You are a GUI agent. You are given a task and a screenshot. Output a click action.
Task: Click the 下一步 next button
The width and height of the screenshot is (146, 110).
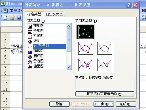click(104, 104)
